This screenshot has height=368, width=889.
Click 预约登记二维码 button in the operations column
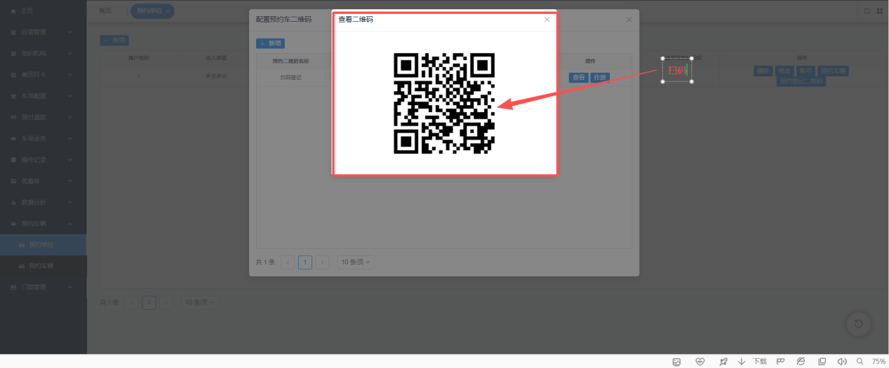(802, 81)
